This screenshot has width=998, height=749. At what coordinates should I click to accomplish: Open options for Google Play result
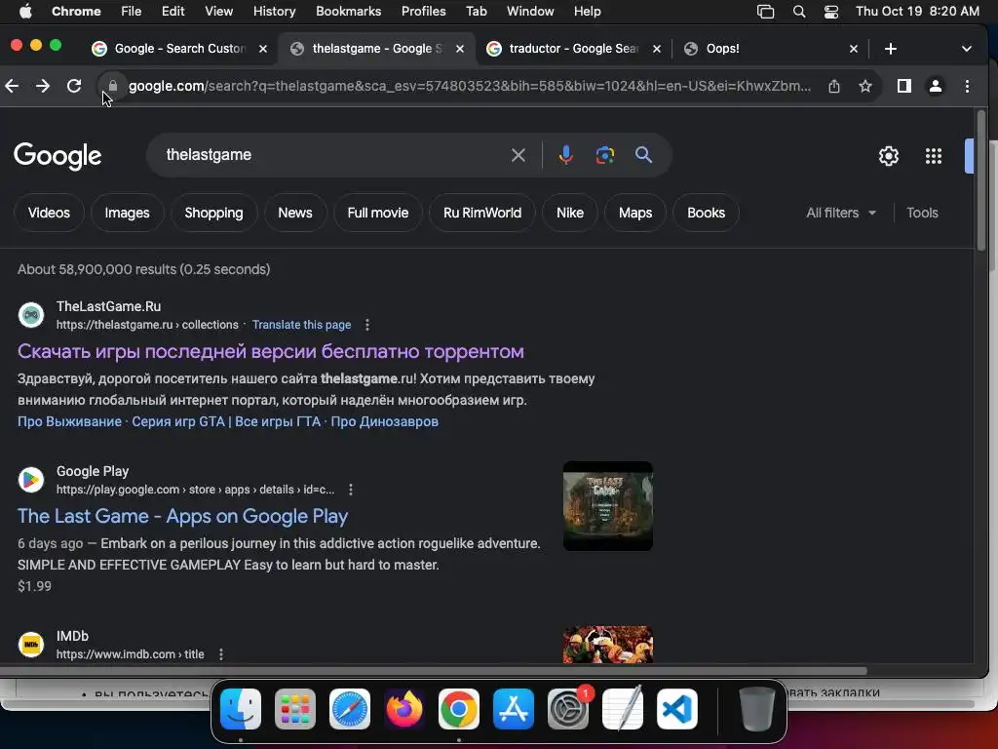tap(351, 490)
